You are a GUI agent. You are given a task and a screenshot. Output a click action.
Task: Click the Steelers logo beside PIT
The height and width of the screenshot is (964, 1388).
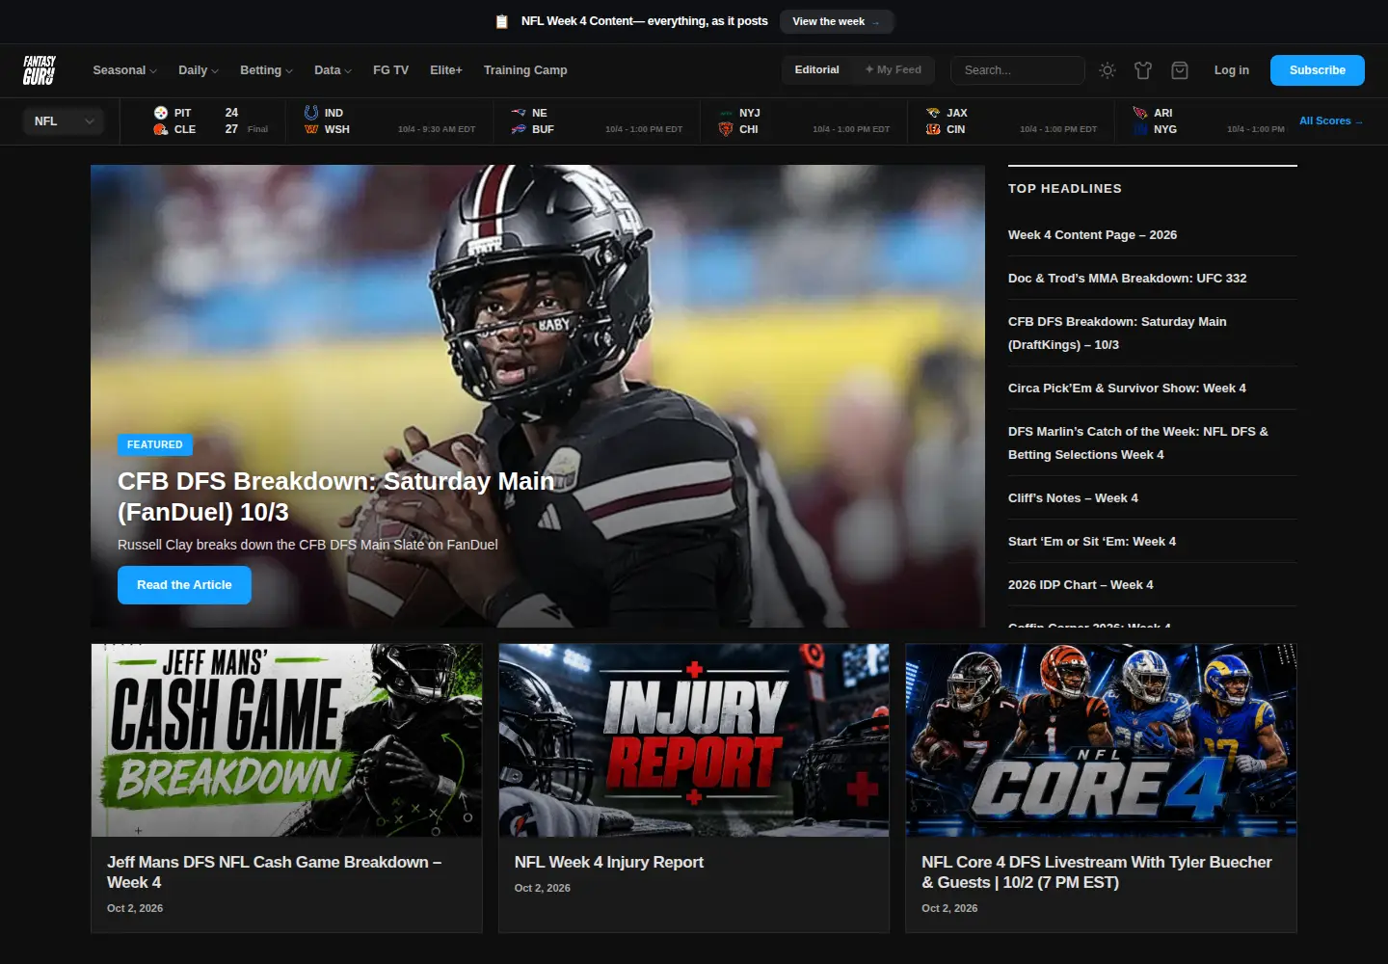pyautogui.click(x=161, y=113)
